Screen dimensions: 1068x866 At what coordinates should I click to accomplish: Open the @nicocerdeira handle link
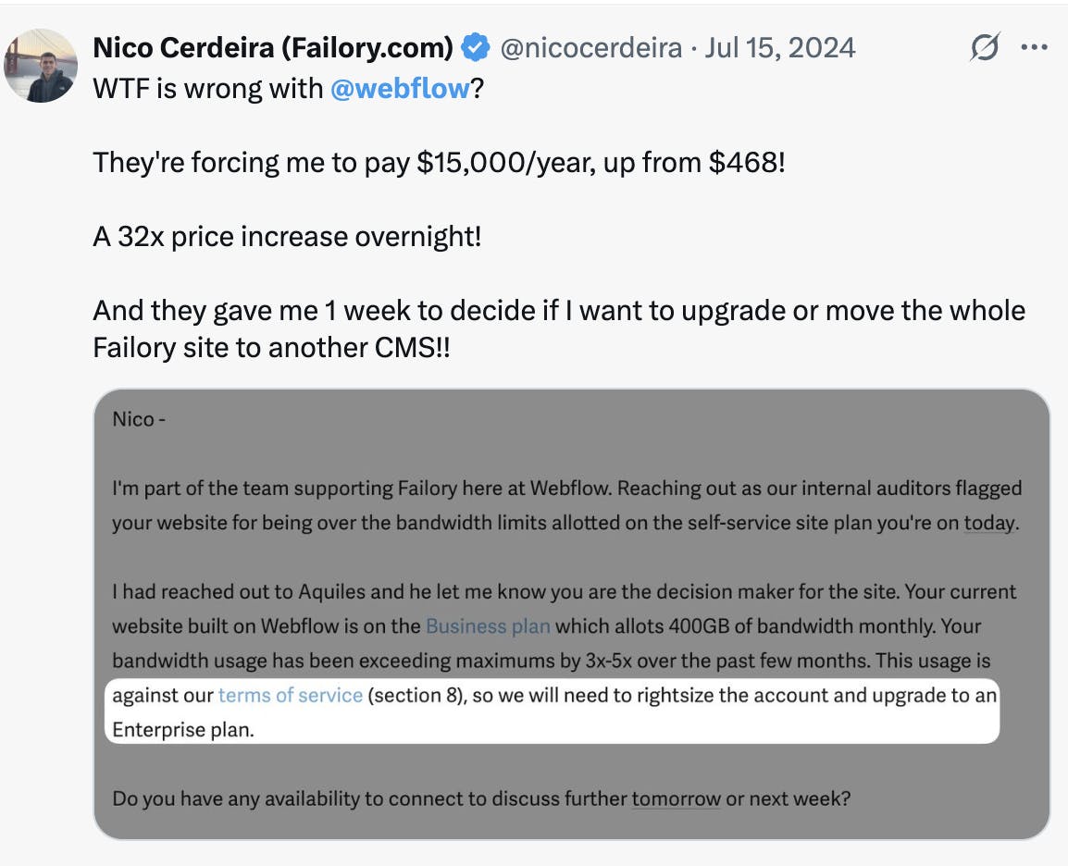(x=590, y=47)
